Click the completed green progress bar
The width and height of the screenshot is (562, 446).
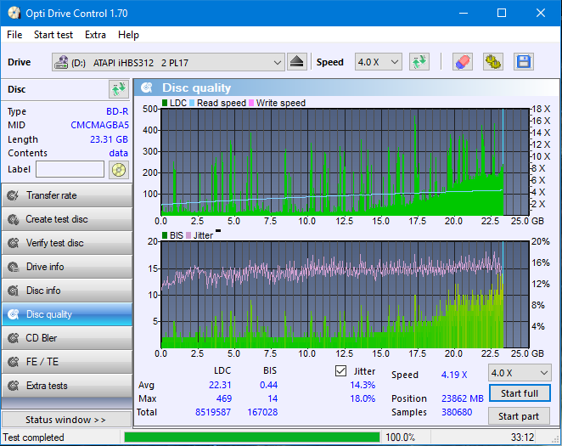pyautogui.click(x=252, y=437)
